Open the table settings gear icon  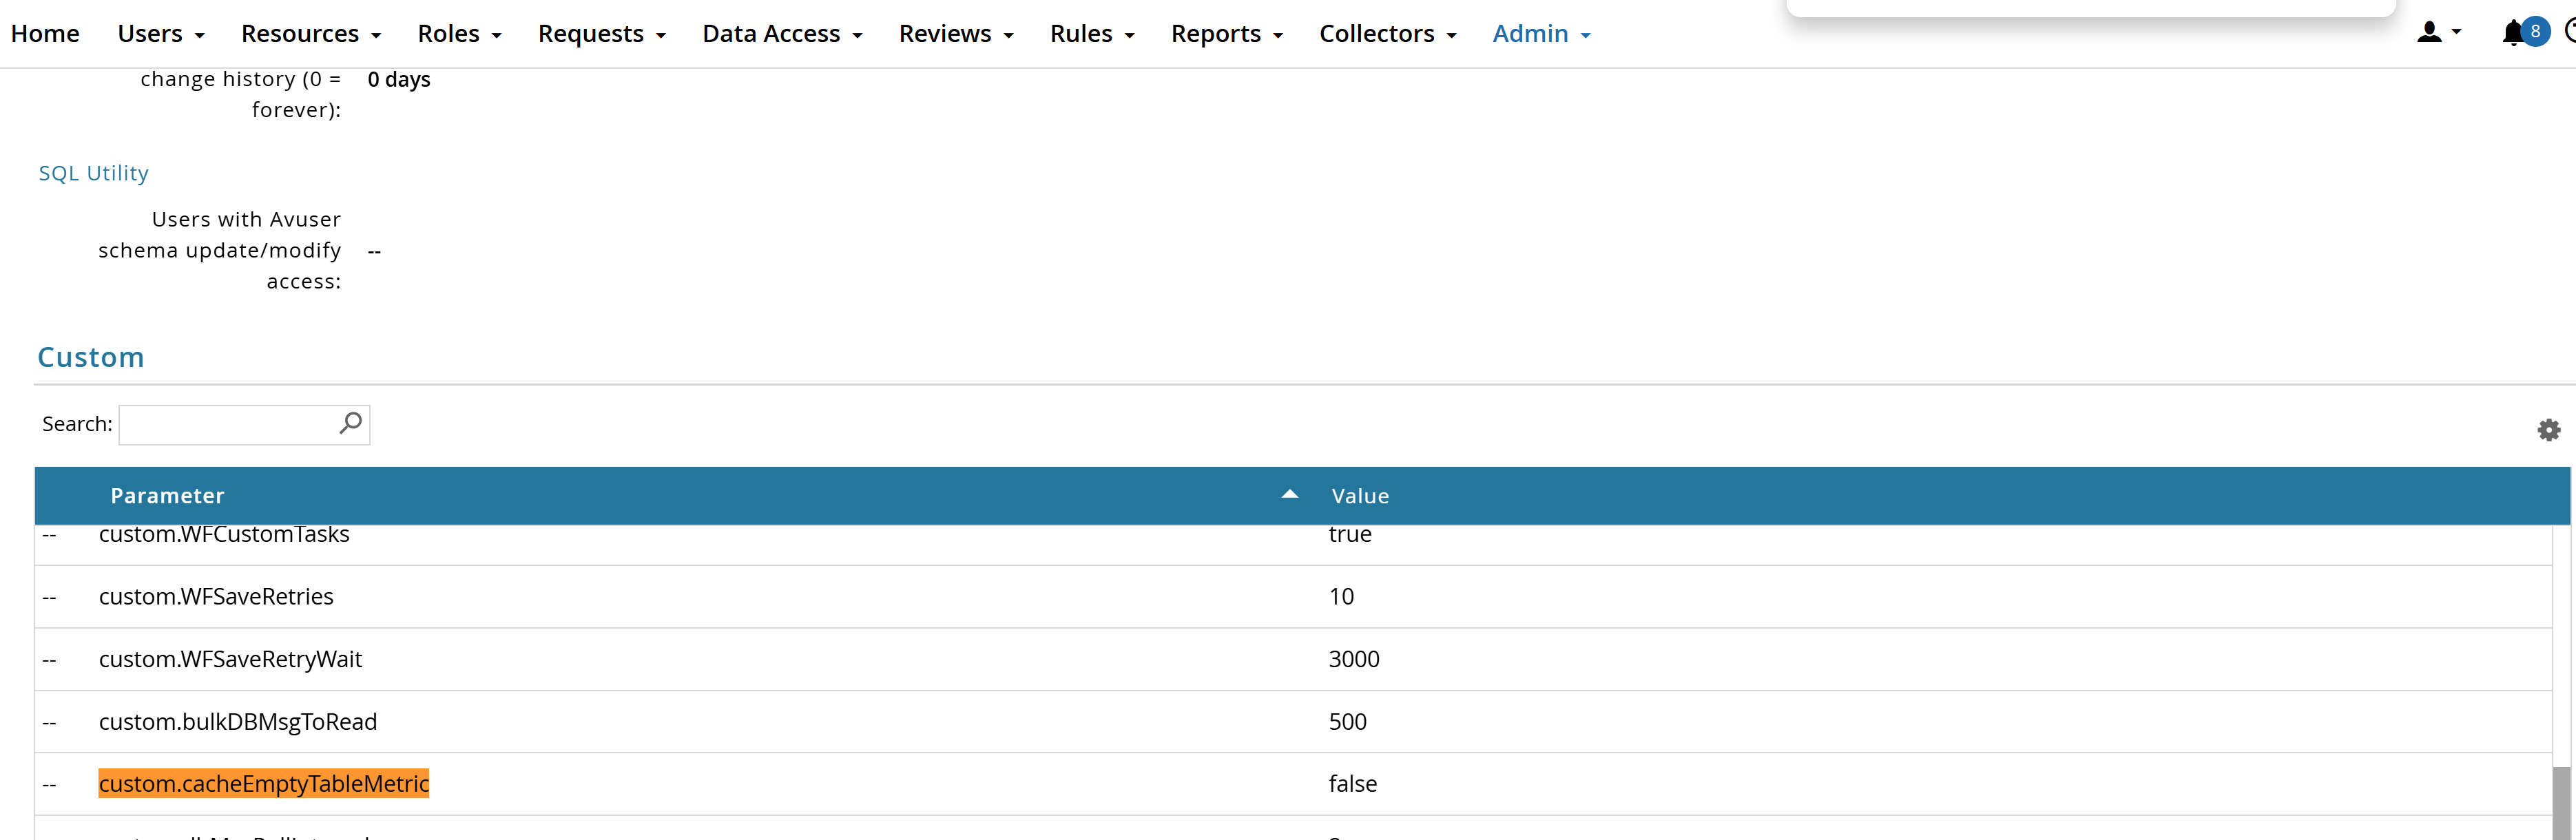coord(2548,430)
